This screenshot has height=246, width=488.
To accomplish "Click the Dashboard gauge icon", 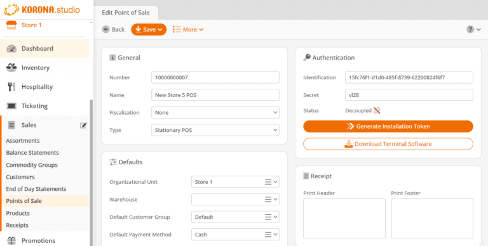I will click(11, 48).
